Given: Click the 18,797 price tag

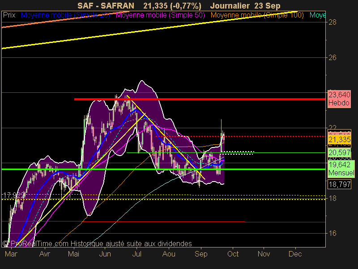Looking at the screenshot, I should tap(340, 184).
